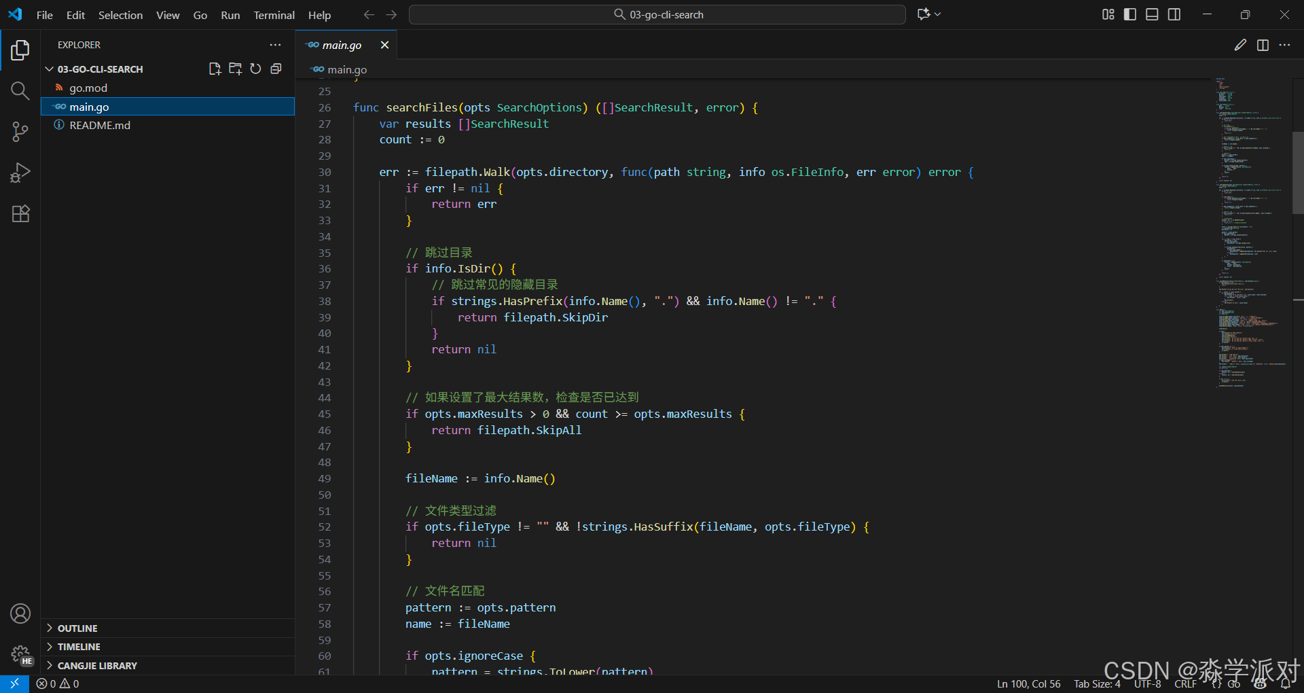Click the 03-go-cli-search command center search box

tap(657, 14)
